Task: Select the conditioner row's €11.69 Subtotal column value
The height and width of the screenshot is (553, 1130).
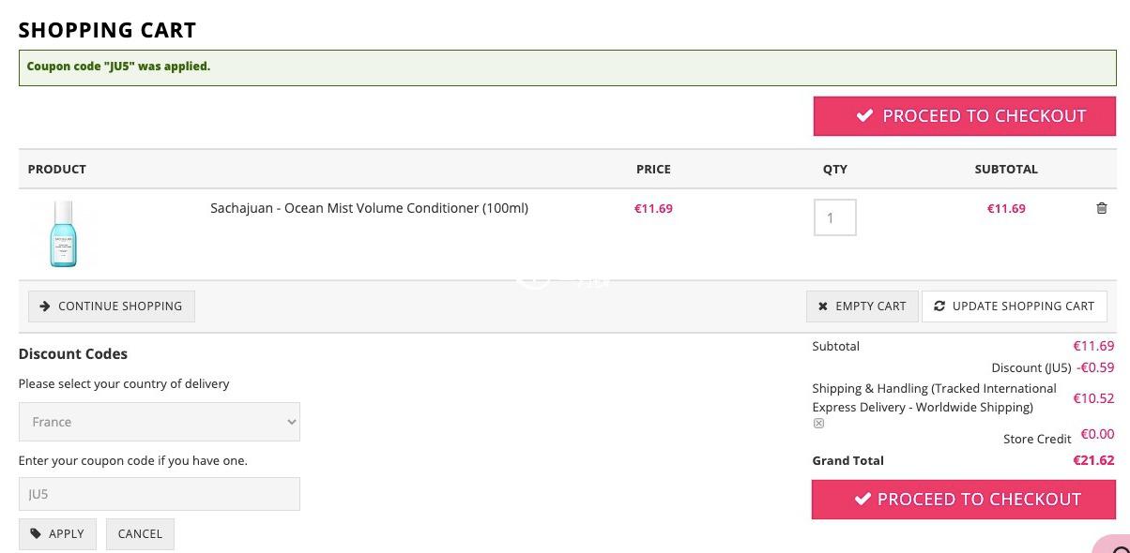Action: point(1006,209)
